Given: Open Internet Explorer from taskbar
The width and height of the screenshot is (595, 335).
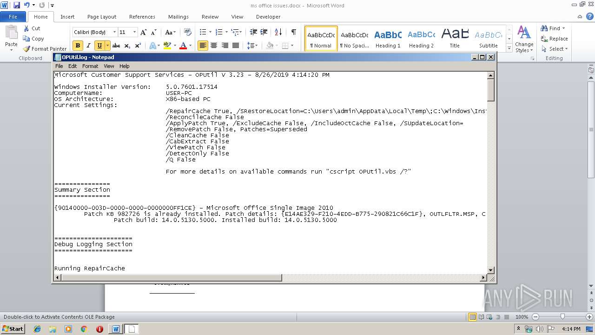Looking at the screenshot, I should 37,329.
